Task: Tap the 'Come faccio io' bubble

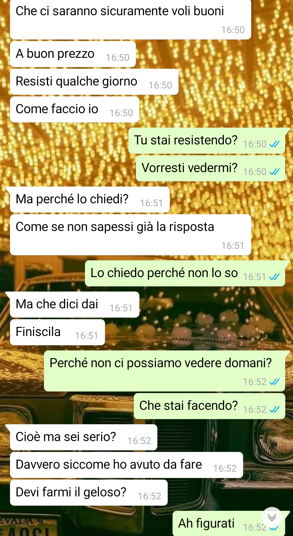Action: point(75,109)
